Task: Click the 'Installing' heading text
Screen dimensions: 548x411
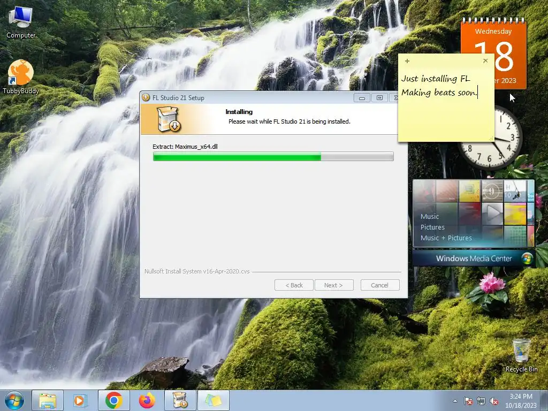Action: click(239, 112)
